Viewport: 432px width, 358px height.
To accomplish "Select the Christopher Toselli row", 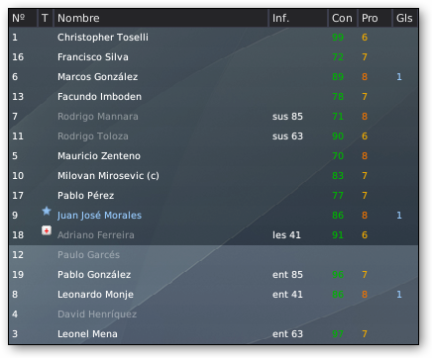I will point(213,38).
